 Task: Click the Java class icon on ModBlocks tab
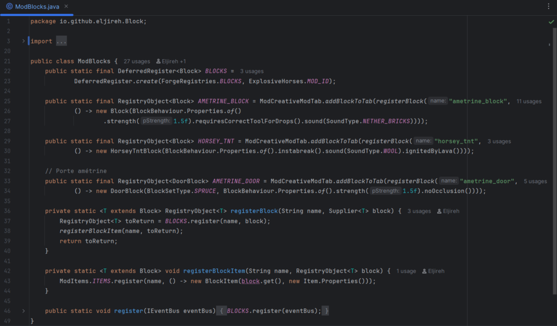click(x=9, y=6)
